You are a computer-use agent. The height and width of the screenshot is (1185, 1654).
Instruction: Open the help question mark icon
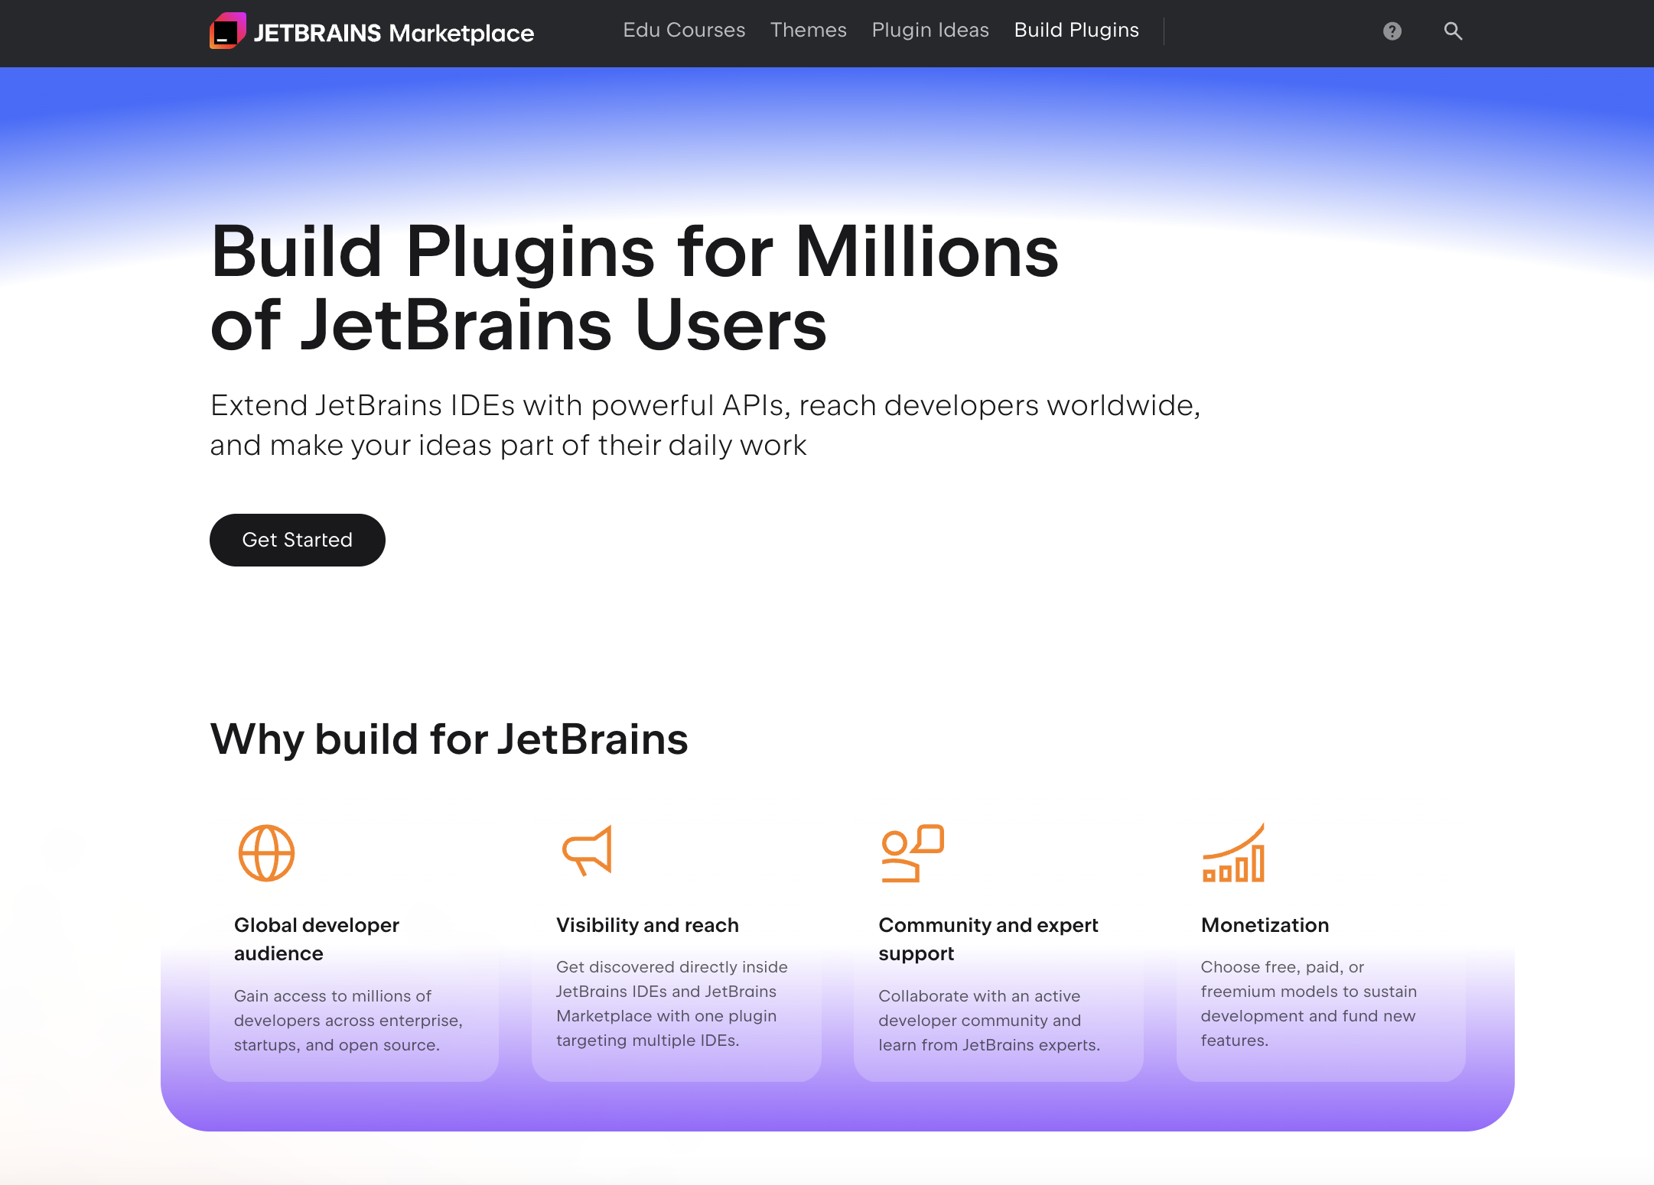point(1392,31)
